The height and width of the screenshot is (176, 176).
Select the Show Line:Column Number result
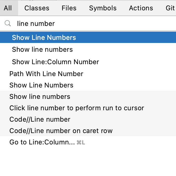tap(55, 62)
